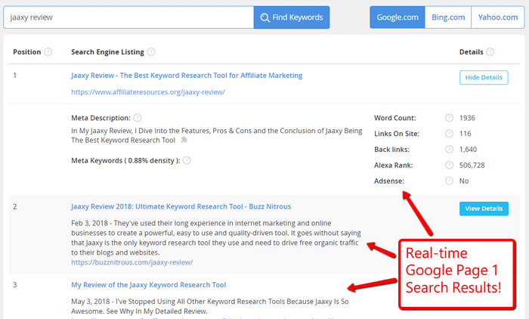Select the Google.com search engine tab
This screenshot has width=529, height=319.
(x=398, y=17)
